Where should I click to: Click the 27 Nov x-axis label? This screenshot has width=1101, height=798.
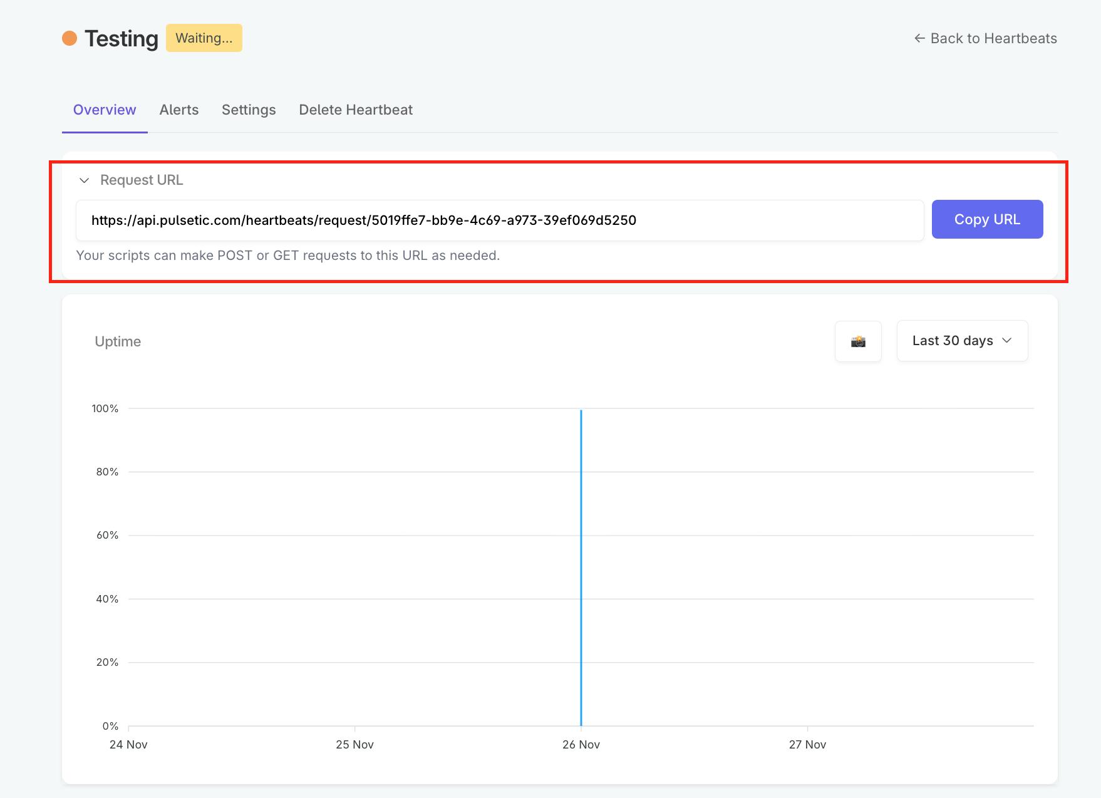tap(807, 745)
